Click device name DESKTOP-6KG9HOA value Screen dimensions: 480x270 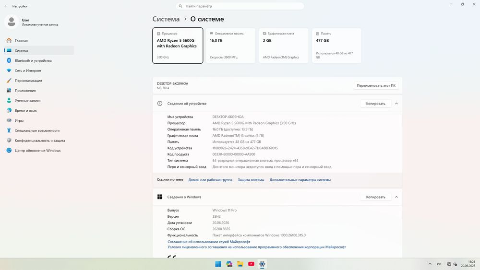228,117
